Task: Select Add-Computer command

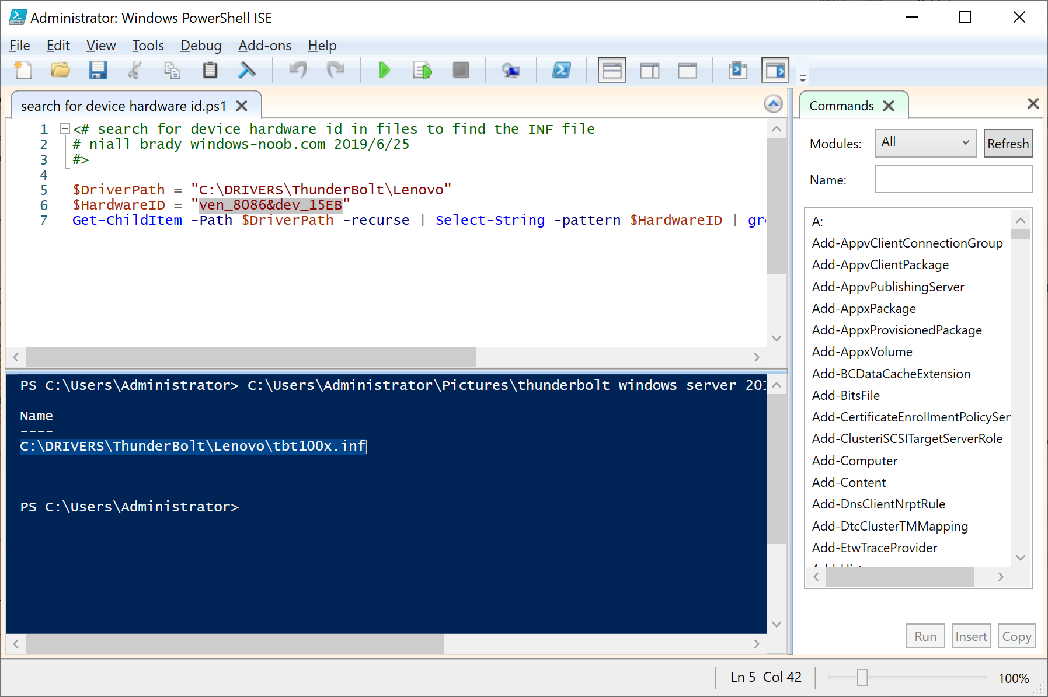Action: pos(854,461)
